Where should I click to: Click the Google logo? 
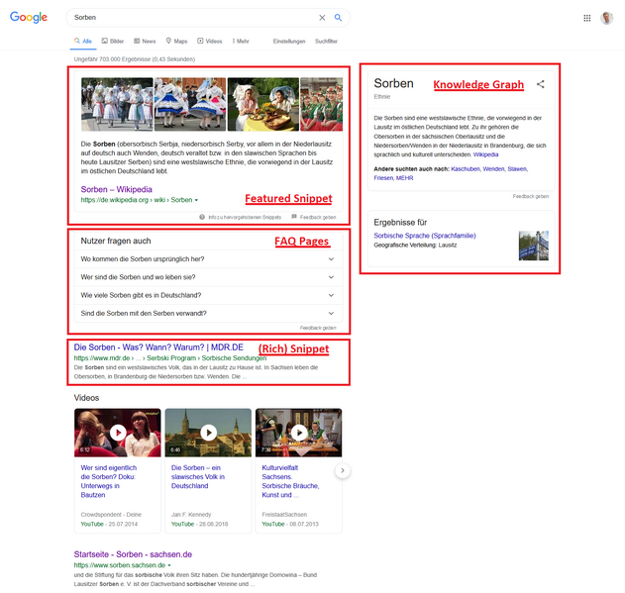coord(29,17)
